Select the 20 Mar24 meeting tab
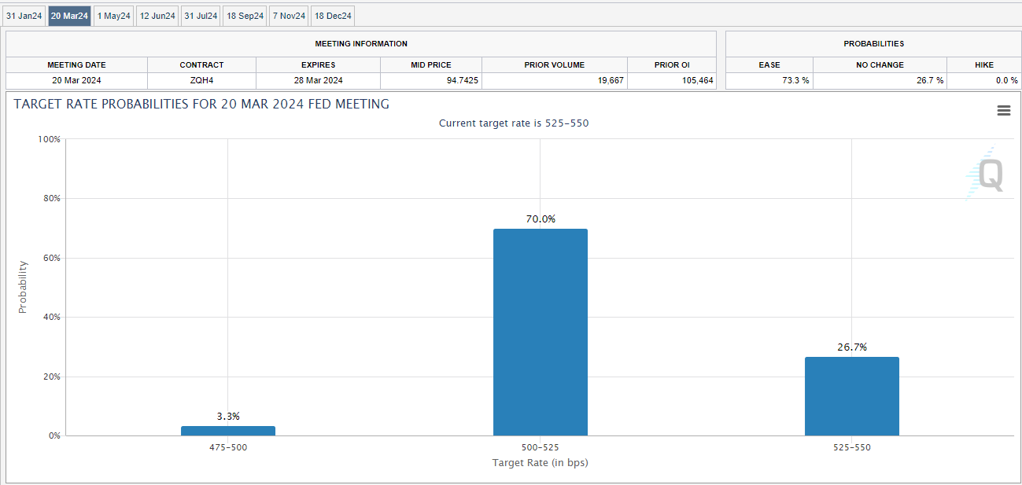Image resolution: width=1022 pixels, height=485 pixels. tap(69, 16)
